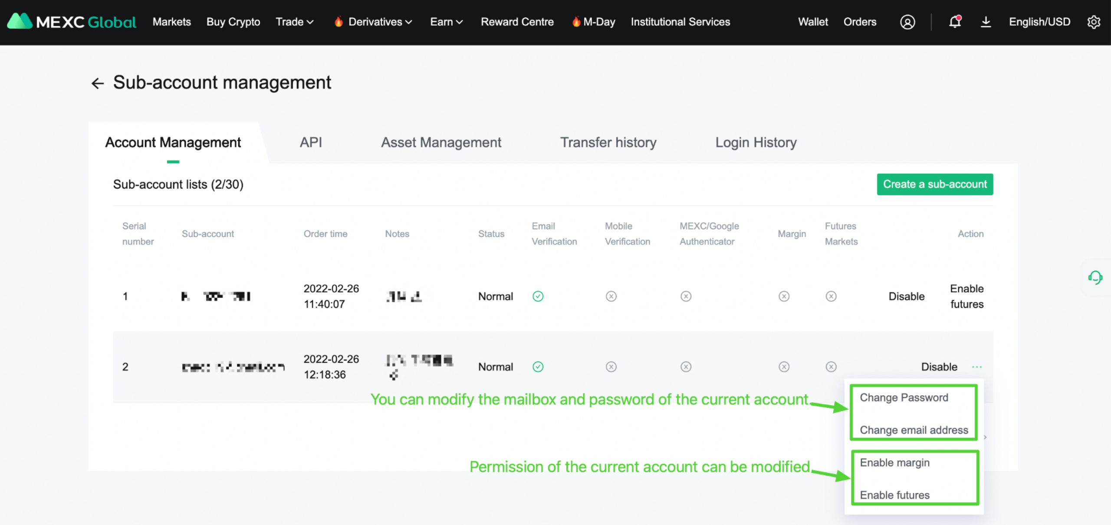Expand the Earn dropdown menu
The height and width of the screenshot is (525, 1111).
[x=446, y=22]
